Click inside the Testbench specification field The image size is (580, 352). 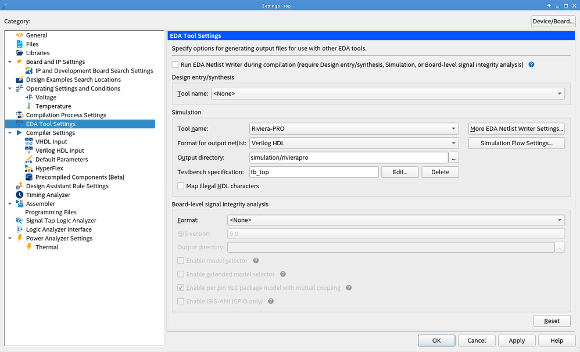[314, 171]
